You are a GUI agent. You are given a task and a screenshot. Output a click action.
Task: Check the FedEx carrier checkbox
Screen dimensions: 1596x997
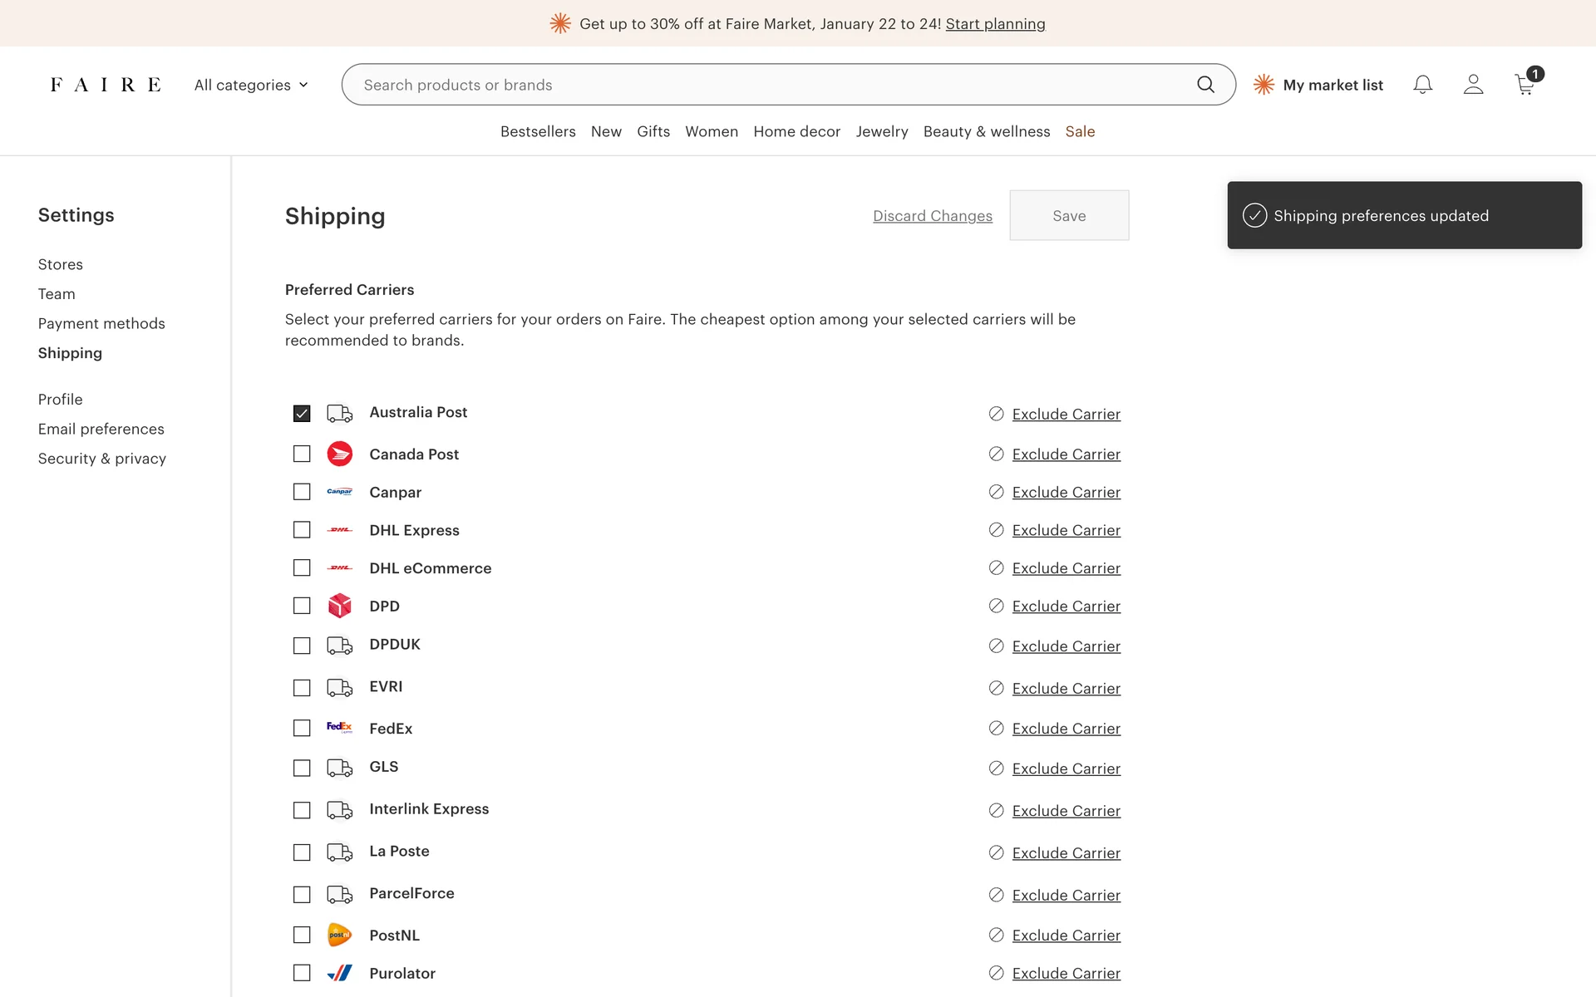(x=302, y=728)
